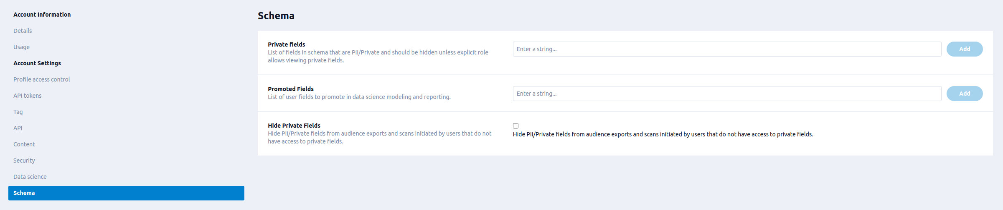Open Security settings
This screenshot has height=210, width=1003.
tap(24, 161)
